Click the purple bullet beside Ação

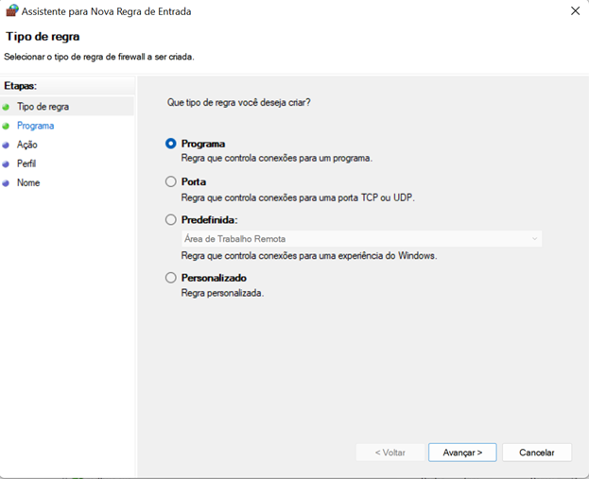tap(6, 145)
